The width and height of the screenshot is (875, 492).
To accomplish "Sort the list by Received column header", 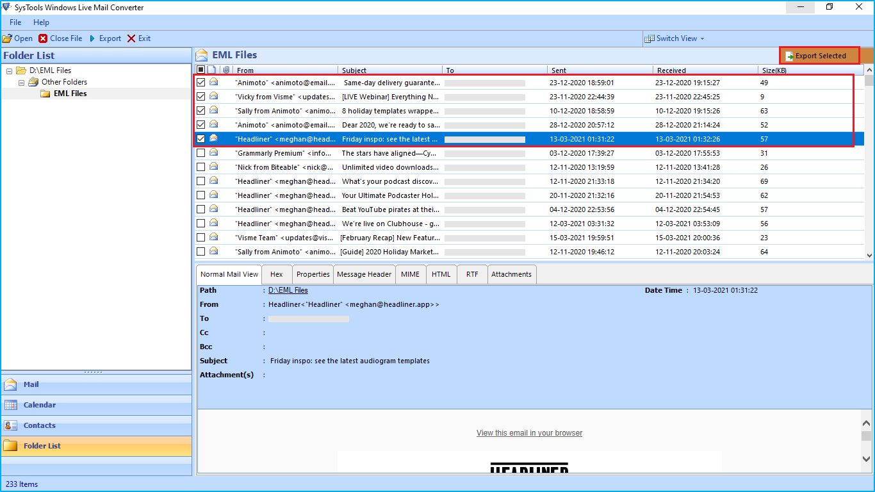I will pos(706,70).
